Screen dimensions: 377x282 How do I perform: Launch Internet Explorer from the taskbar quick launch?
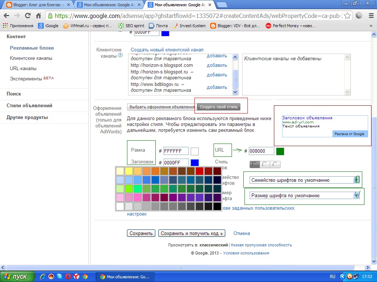[x=43, y=276]
